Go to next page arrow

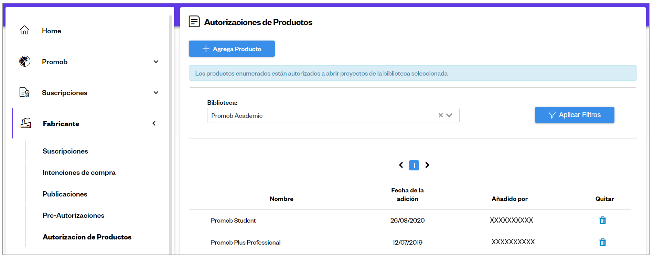pos(427,165)
